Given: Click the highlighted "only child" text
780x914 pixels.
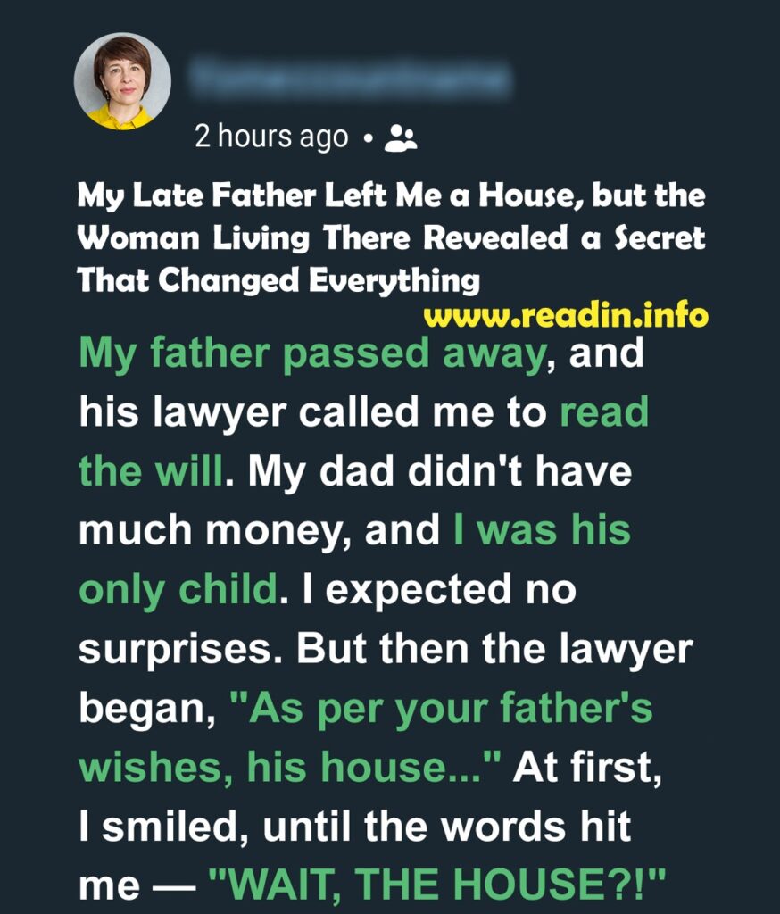Looking at the screenshot, I should click(178, 591).
